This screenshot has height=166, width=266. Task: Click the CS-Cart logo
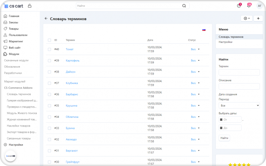pos(13,6)
